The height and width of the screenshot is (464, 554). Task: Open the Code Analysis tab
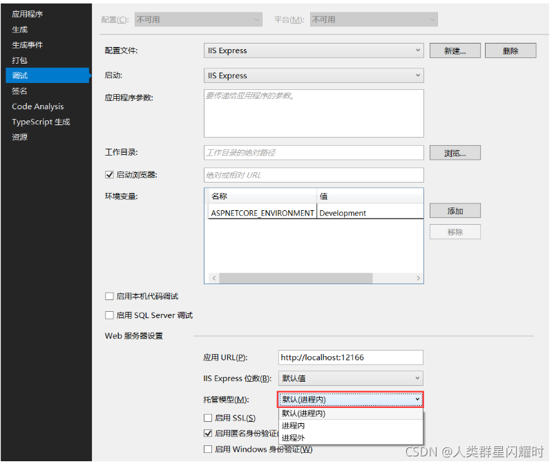[x=38, y=106]
